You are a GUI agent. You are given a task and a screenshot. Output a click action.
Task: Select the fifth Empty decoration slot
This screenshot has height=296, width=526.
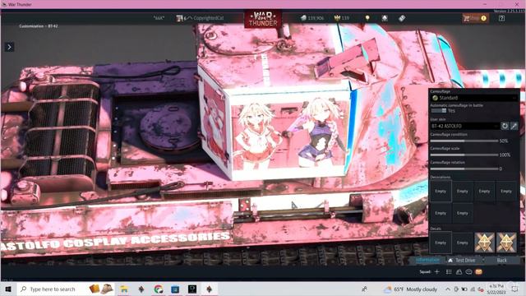tap(441, 213)
